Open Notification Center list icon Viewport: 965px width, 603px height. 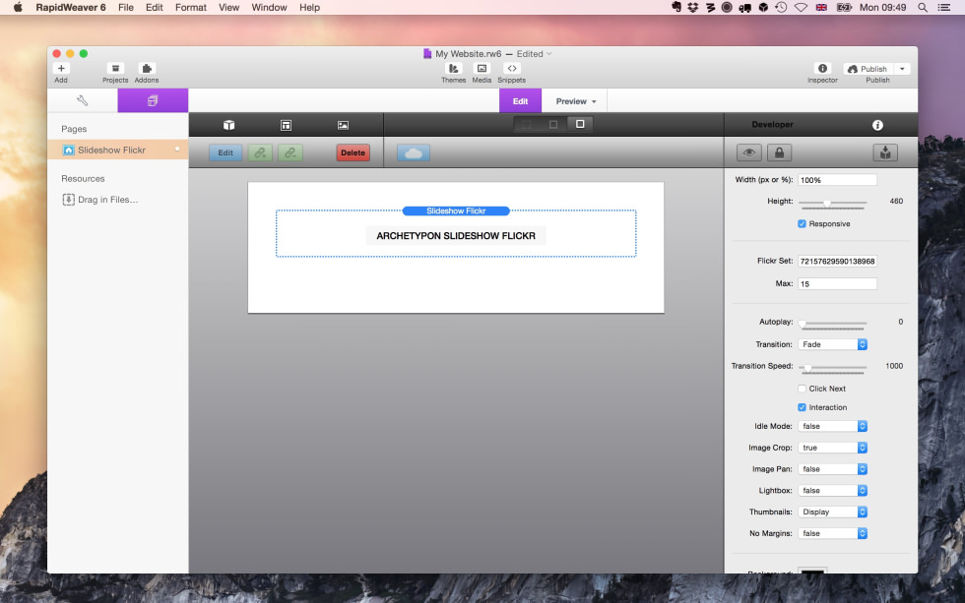tap(943, 7)
